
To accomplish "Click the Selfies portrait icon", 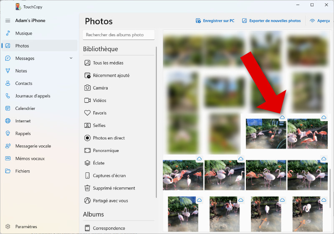I will (87, 125).
